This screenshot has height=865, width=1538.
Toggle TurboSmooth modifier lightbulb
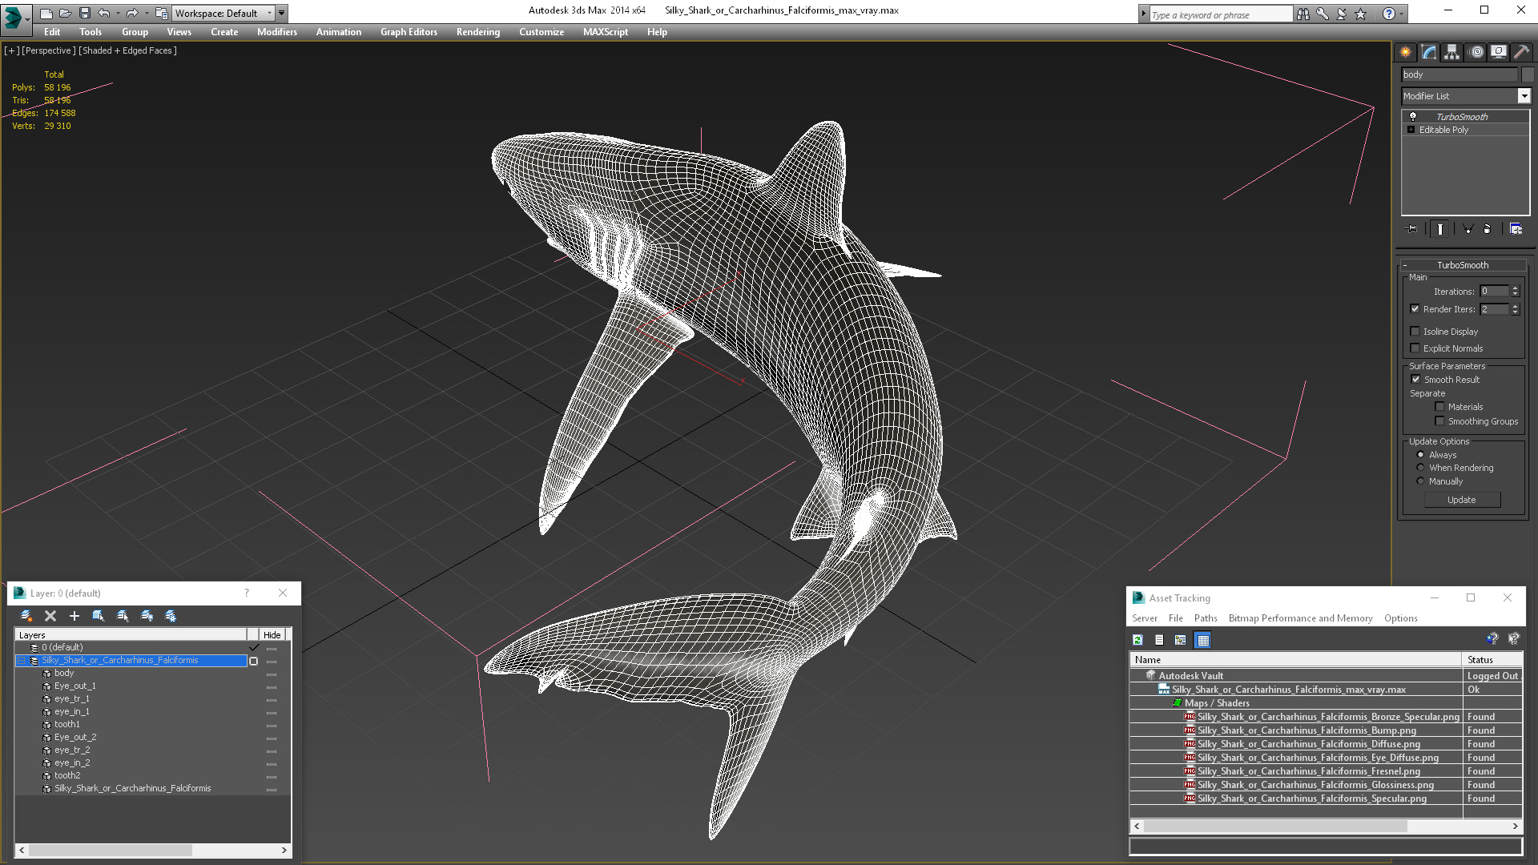pos(1413,116)
